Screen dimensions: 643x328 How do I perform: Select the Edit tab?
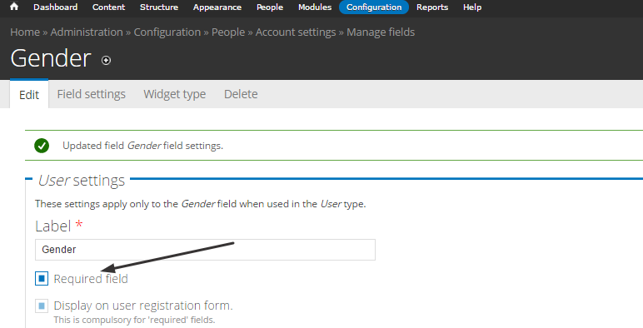tap(29, 95)
